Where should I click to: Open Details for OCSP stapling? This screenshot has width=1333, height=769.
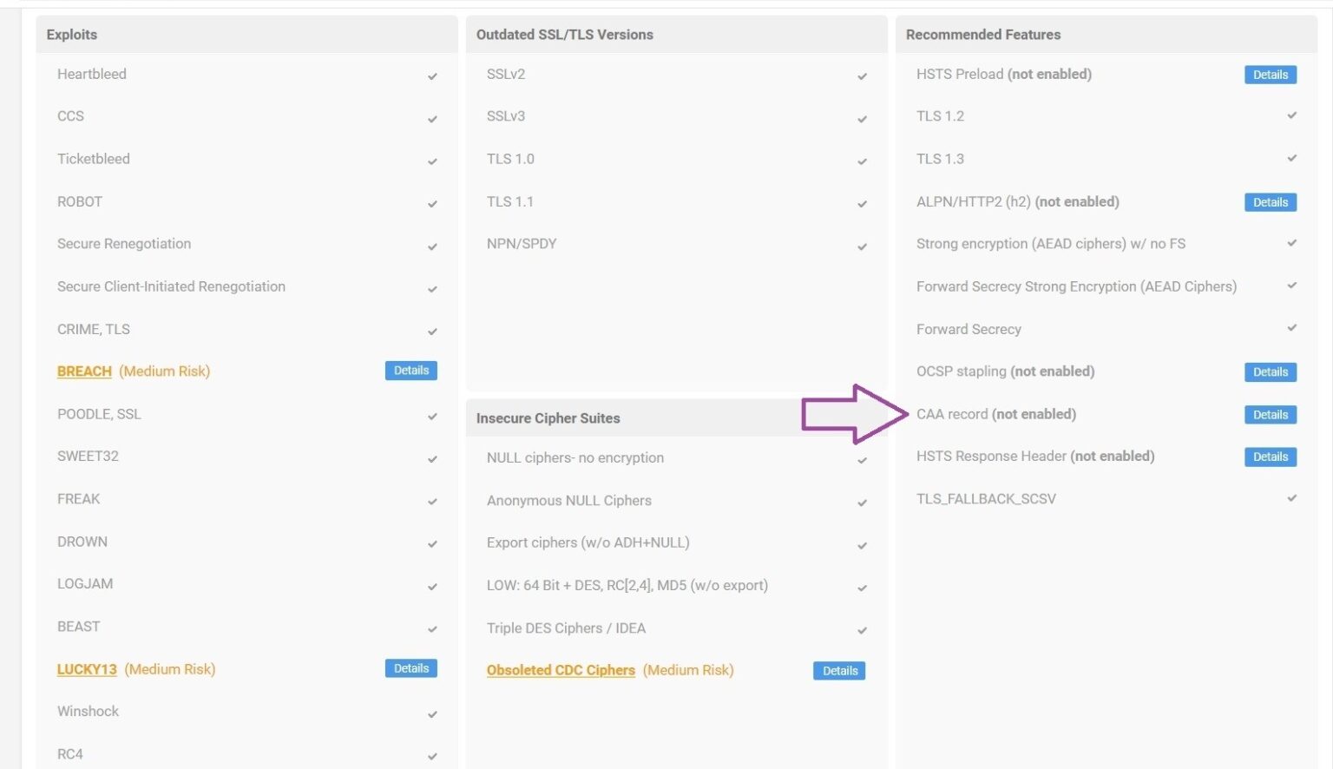(1270, 371)
